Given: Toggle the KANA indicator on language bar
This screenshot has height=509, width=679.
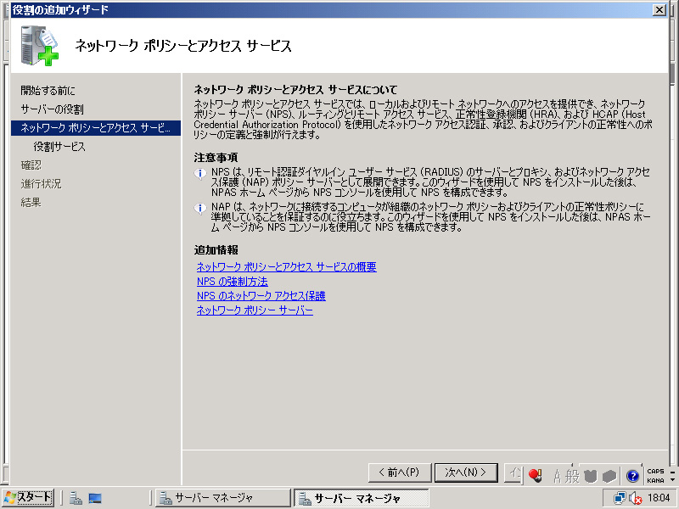Looking at the screenshot, I should tap(655, 480).
